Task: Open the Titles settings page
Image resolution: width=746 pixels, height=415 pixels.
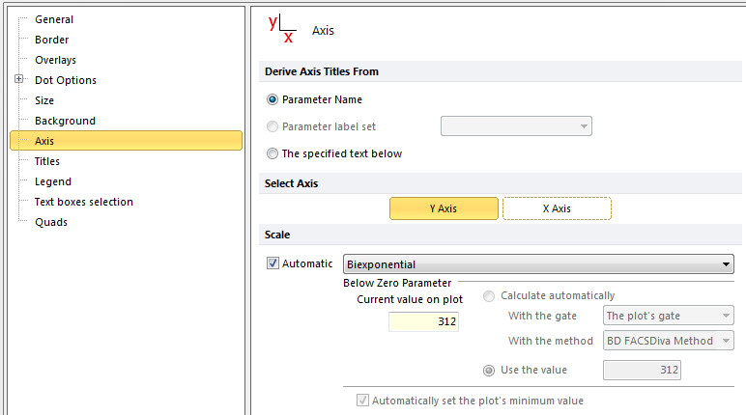Action: [47, 161]
